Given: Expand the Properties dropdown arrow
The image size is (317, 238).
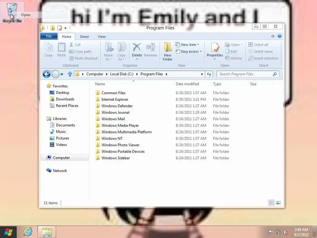Looking at the screenshot, I should (x=215, y=59).
